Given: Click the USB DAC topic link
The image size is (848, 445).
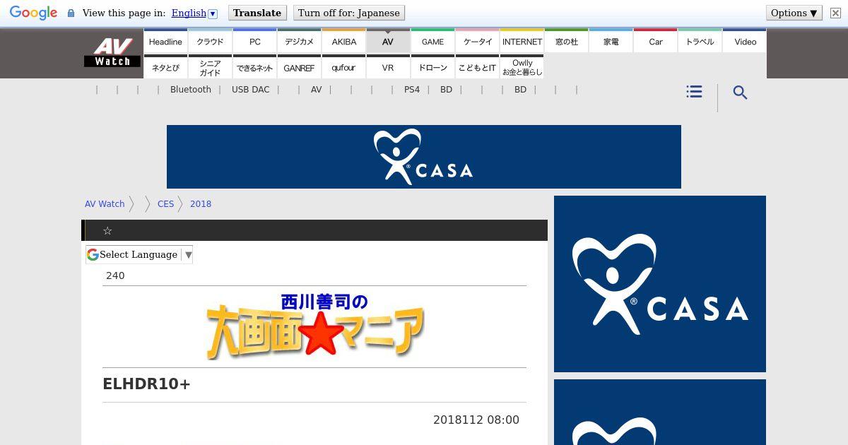Looking at the screenshot, I should 250,90.
